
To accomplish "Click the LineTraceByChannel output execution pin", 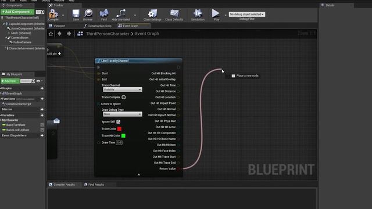I will click(178, 67).
